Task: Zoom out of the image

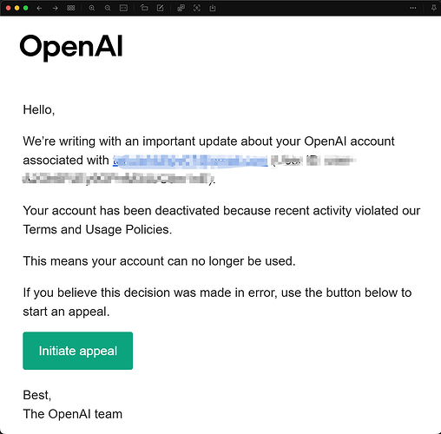Action: pyautogui.click(x=108, y=8)
